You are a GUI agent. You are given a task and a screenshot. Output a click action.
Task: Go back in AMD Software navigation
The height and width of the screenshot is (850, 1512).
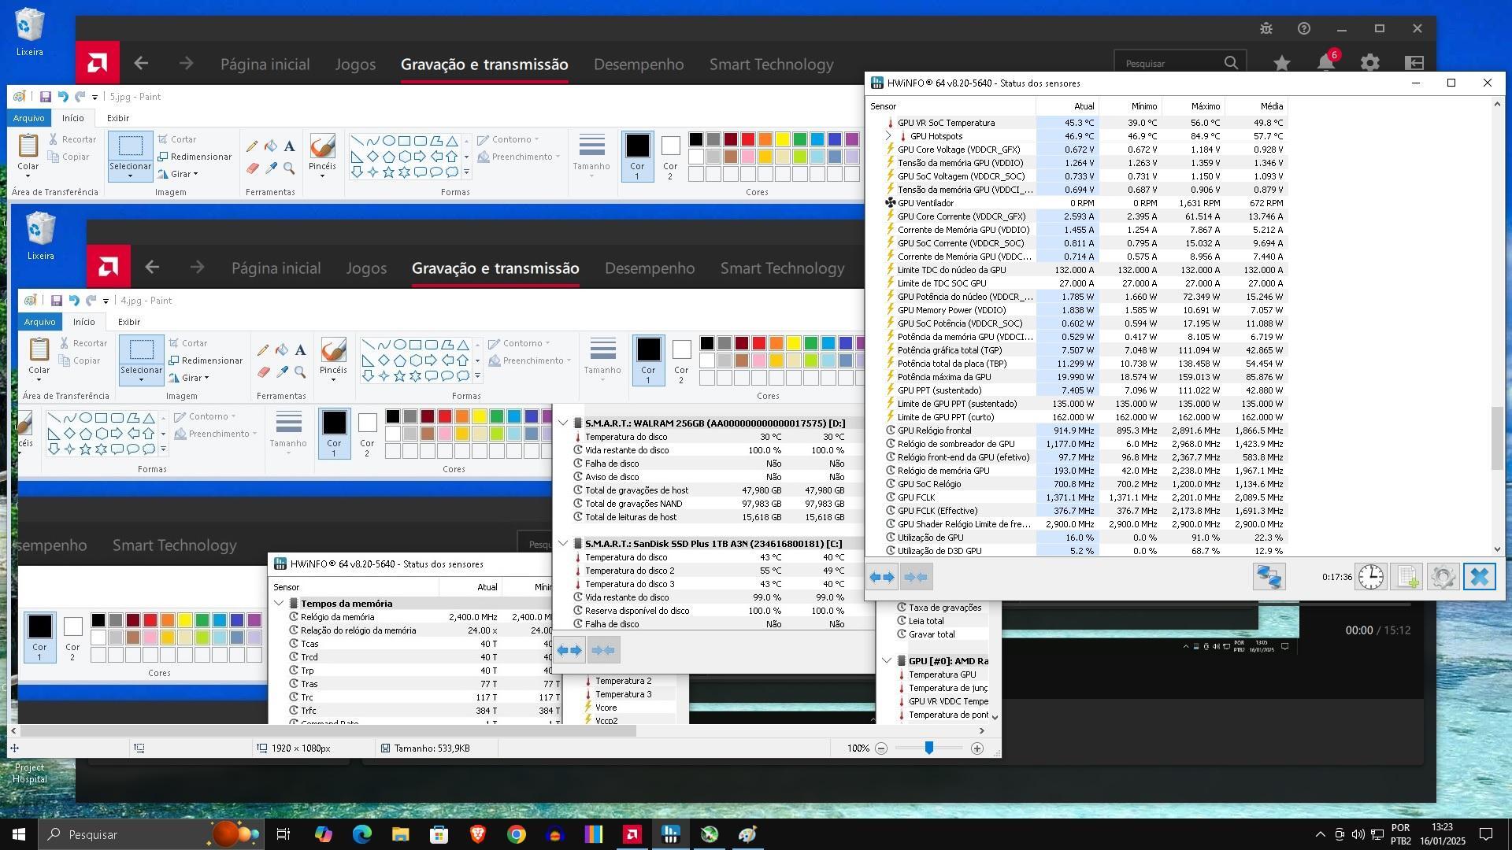(x=141, y=64)
